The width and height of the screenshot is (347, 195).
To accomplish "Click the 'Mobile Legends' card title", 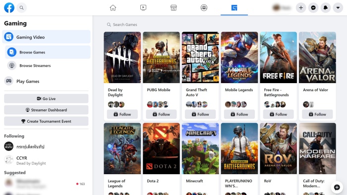I will (239, 90).
